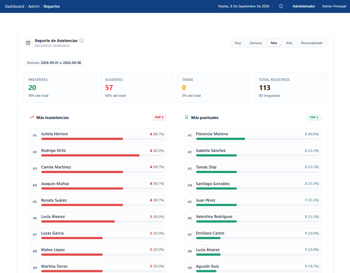Click Julieta Herrera's red absence bar
This screenshot has width=350, height=273.
[82, 139]
